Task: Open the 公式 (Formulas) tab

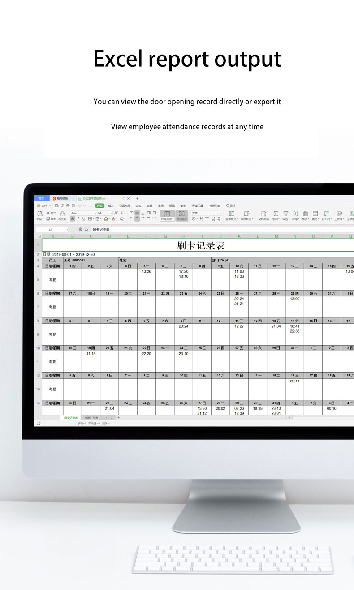Action: pos(138,205)
